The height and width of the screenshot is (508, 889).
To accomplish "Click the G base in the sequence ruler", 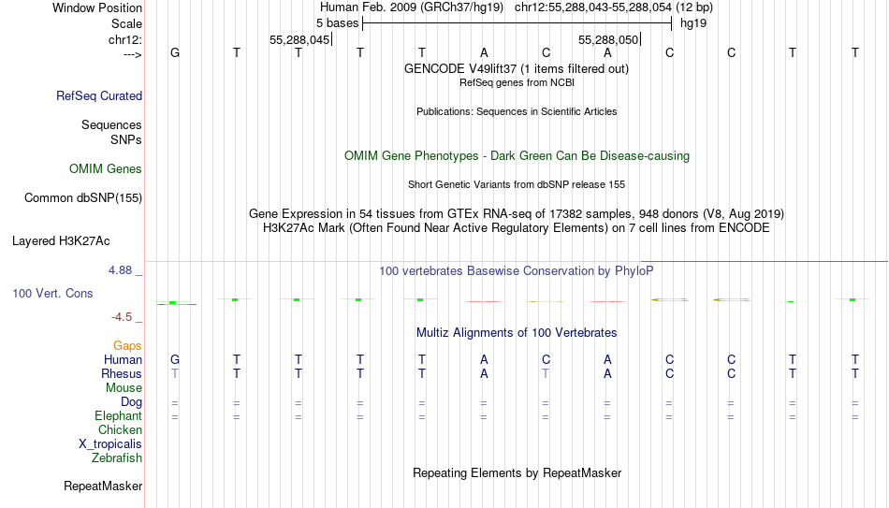I will (175, 52).
